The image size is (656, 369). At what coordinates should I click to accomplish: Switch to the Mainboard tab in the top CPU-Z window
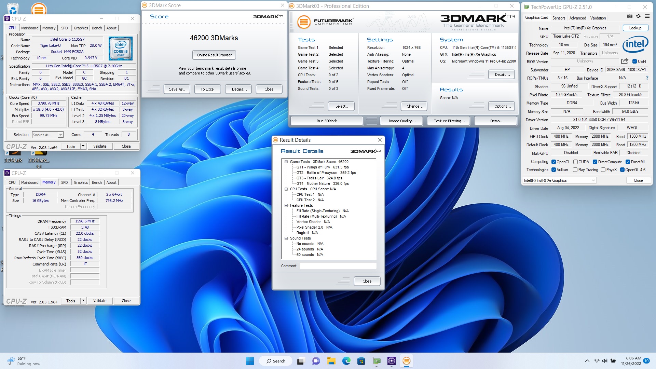point(30,28)
